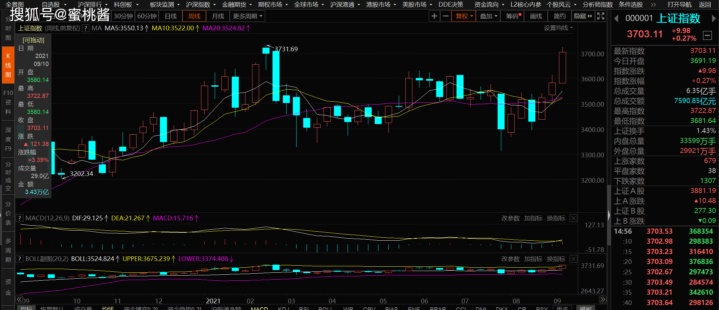Open 金融期货 menu
This screenshot has width=719, height=310.
click(x=237, y=5)
